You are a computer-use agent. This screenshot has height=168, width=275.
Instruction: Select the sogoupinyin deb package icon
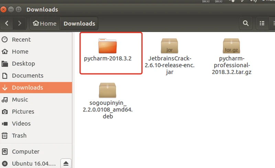click(108, 90)
